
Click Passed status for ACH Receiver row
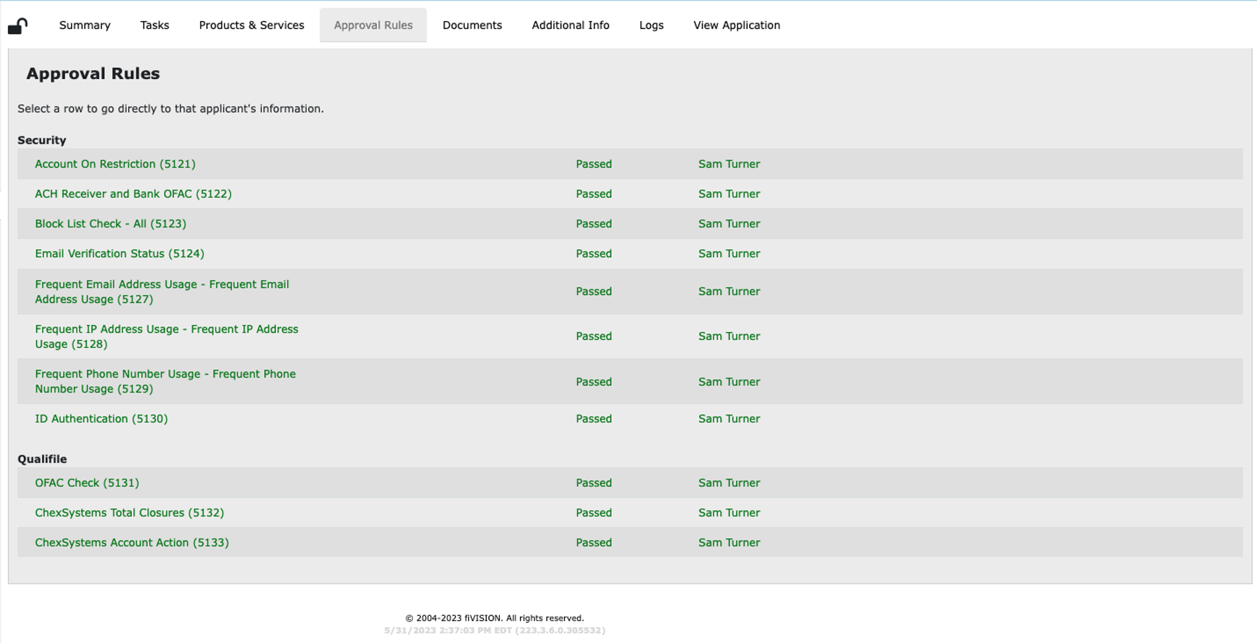coord(594,194)
